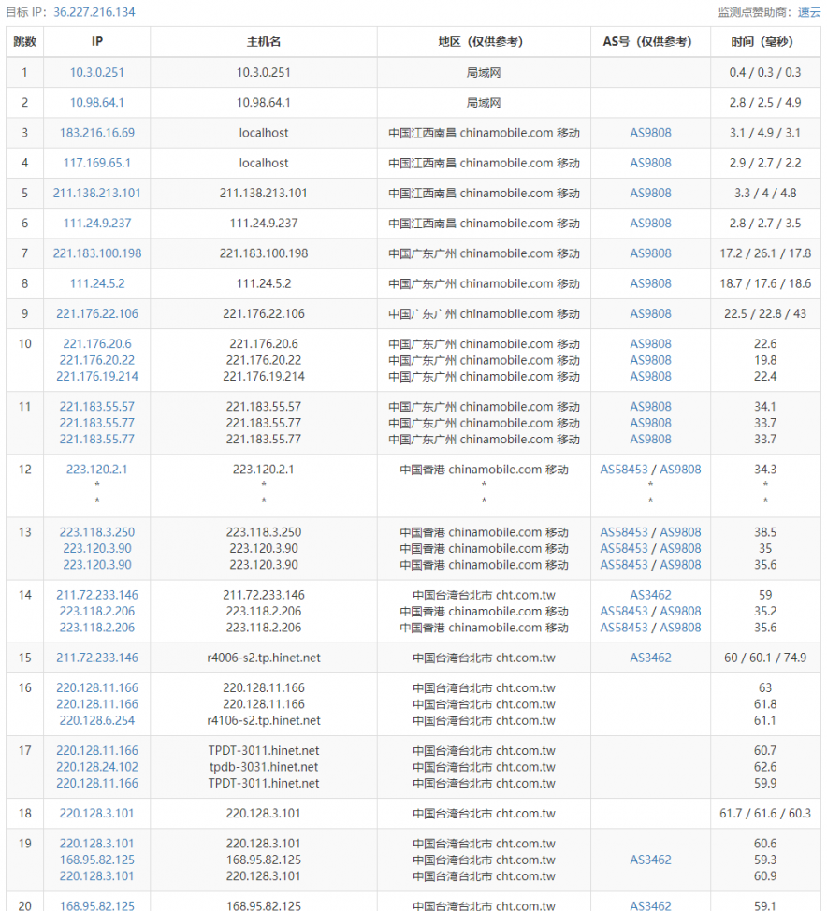
Task: Open the AS9808 link in hop 9 row
Action: click(x=650, y=314)
